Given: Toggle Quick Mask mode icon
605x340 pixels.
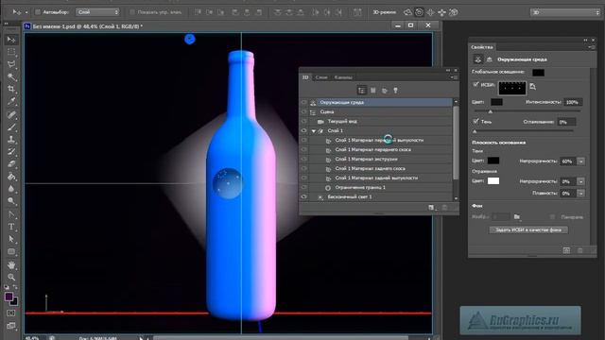Looking at the screenshot, I should (10, 314).
